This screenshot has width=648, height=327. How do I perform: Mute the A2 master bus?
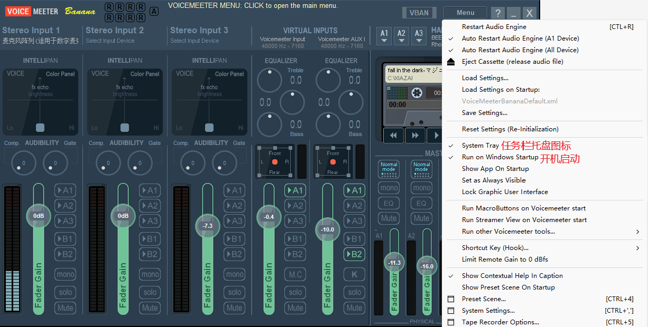tap(422, 218)
